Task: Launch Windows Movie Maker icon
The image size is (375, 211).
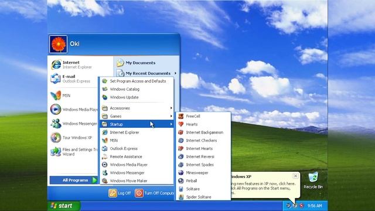Action: (x=104, y=181)
